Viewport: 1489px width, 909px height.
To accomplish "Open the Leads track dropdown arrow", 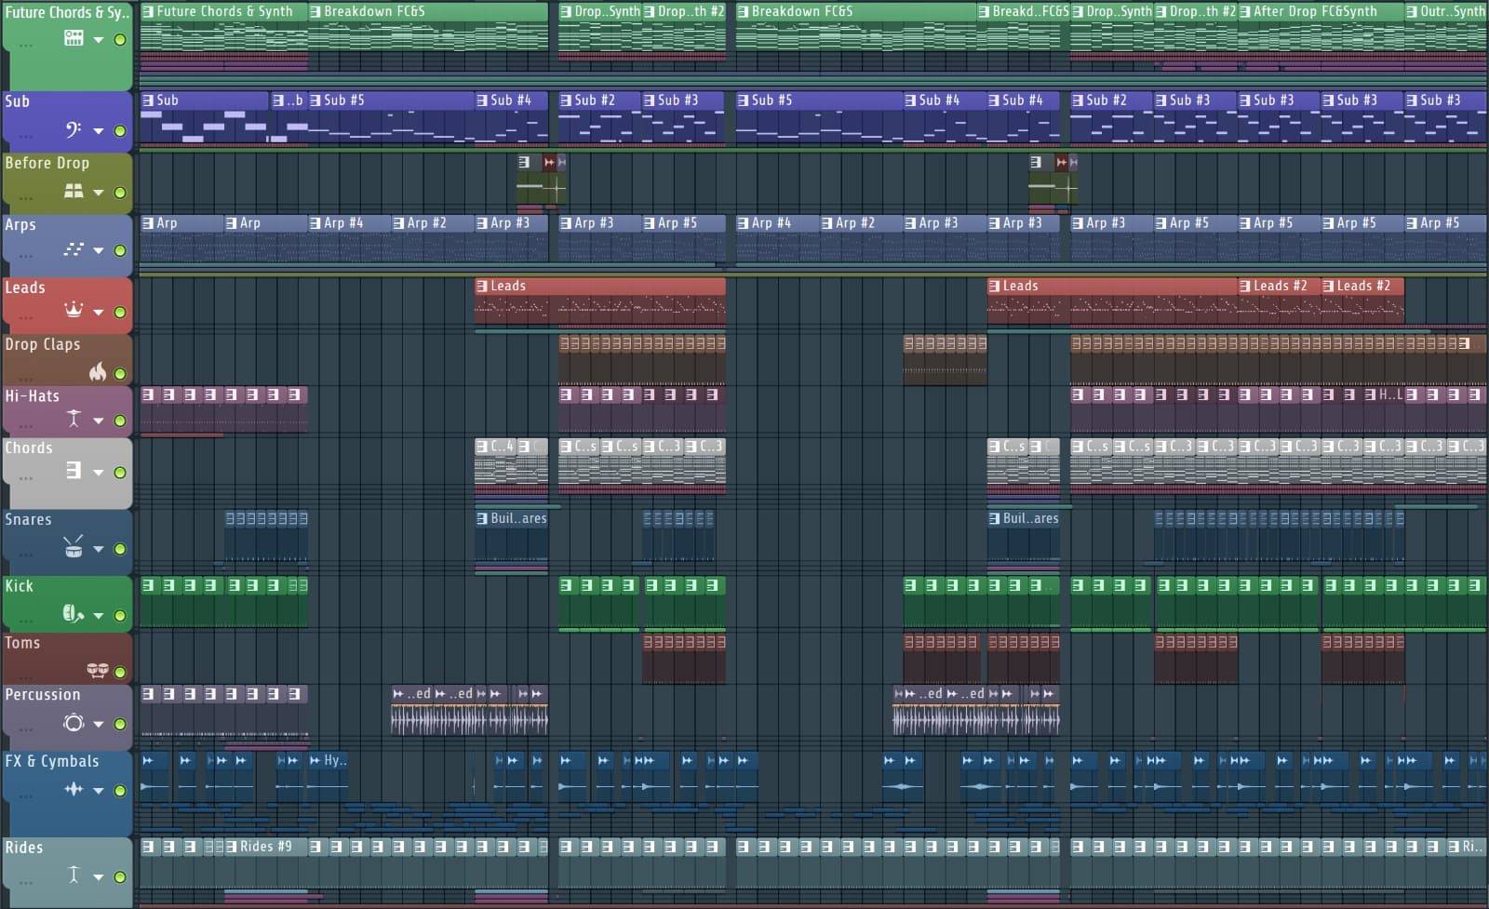I will (98, 312).
